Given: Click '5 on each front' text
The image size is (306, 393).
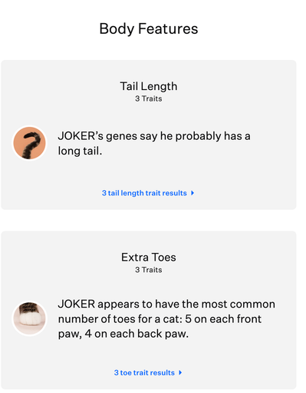Looking at the screenshot, I should coord(223,319).
